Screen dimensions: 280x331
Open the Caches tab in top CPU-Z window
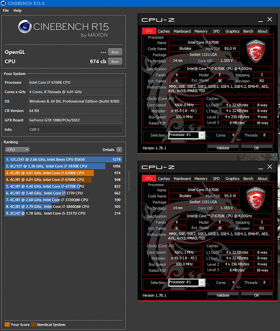coord(164,31)
